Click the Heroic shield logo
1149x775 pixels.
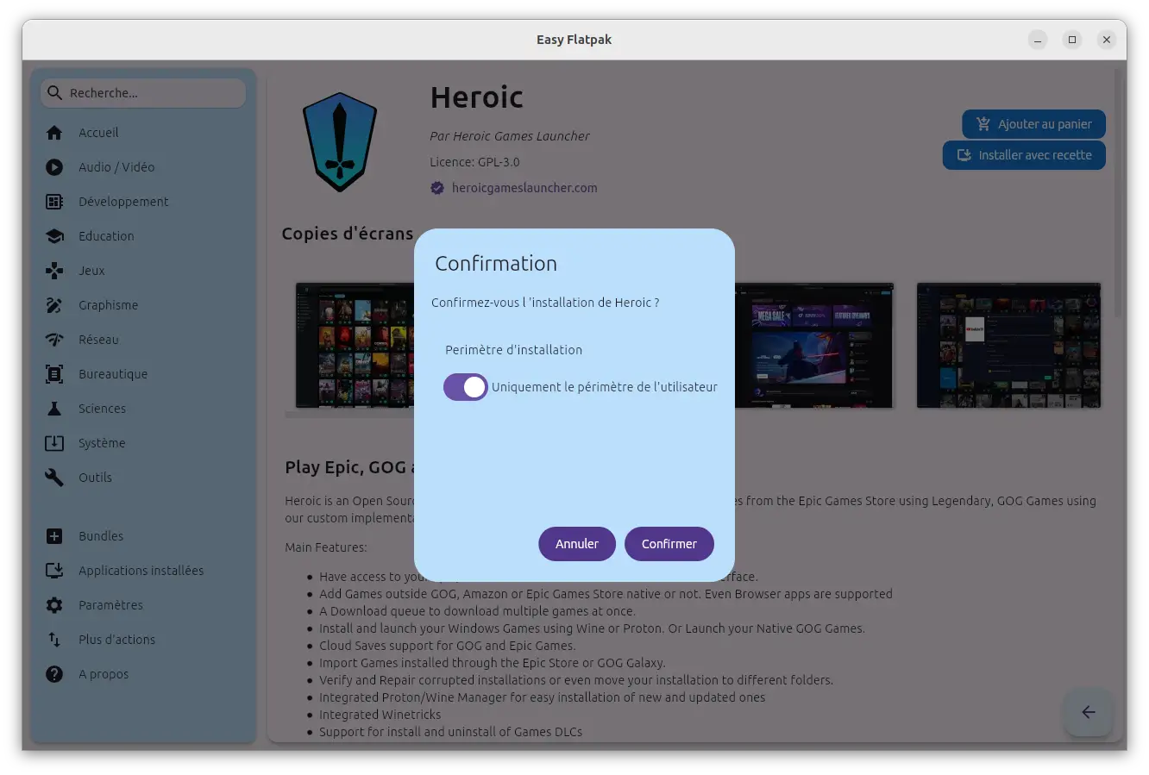(340, 142)
